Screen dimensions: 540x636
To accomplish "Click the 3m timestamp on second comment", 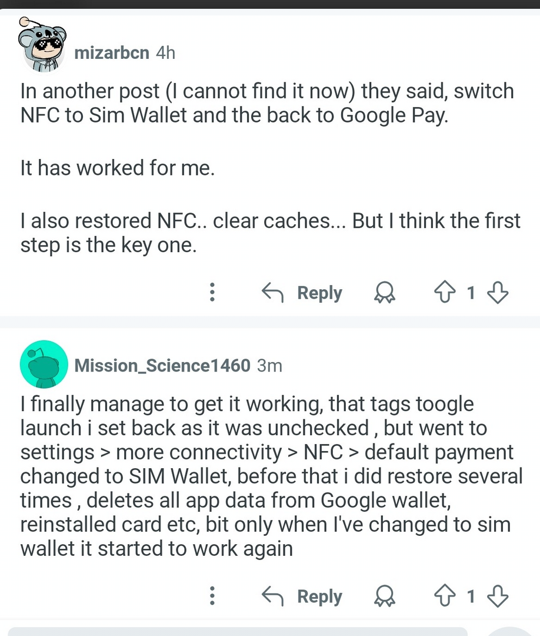I will (270, 365).
